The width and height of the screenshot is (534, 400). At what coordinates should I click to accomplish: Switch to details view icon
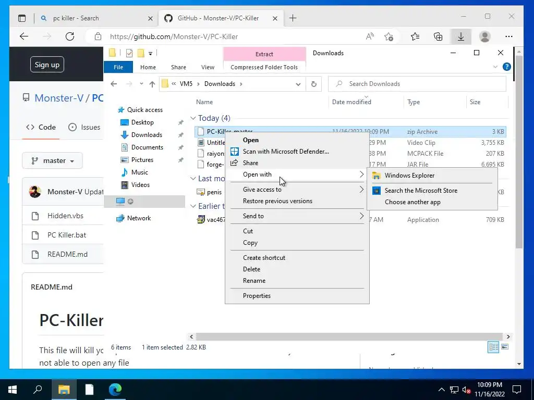coord(493,347)
